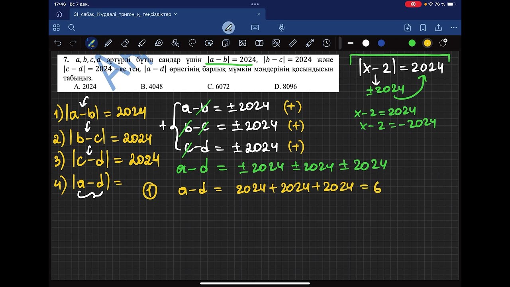Select the Image insert tool
This screenshot has height=287, width=510.
pyautogui.click(x=243, y=43)
